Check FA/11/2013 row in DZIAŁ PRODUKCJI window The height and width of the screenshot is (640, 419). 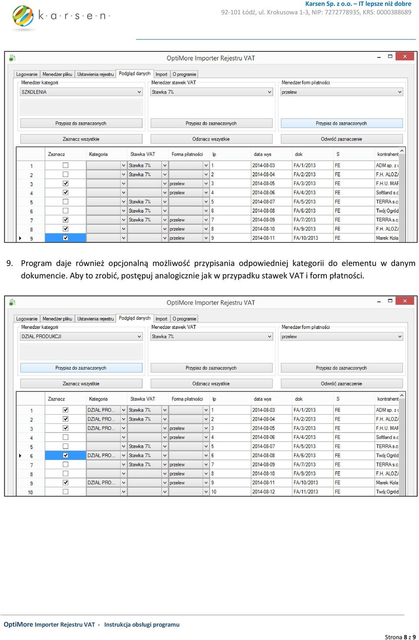(65, 491)
